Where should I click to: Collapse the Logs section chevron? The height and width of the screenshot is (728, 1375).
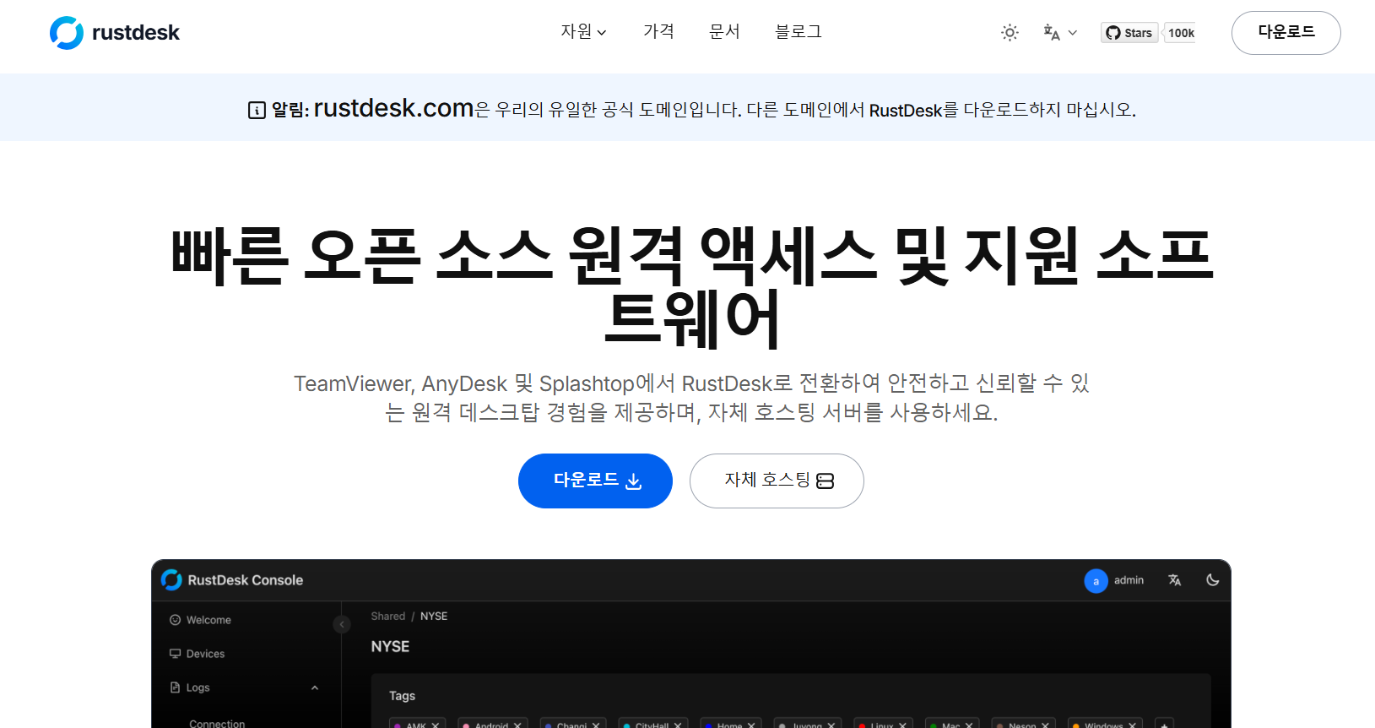[x=315, y=687]
